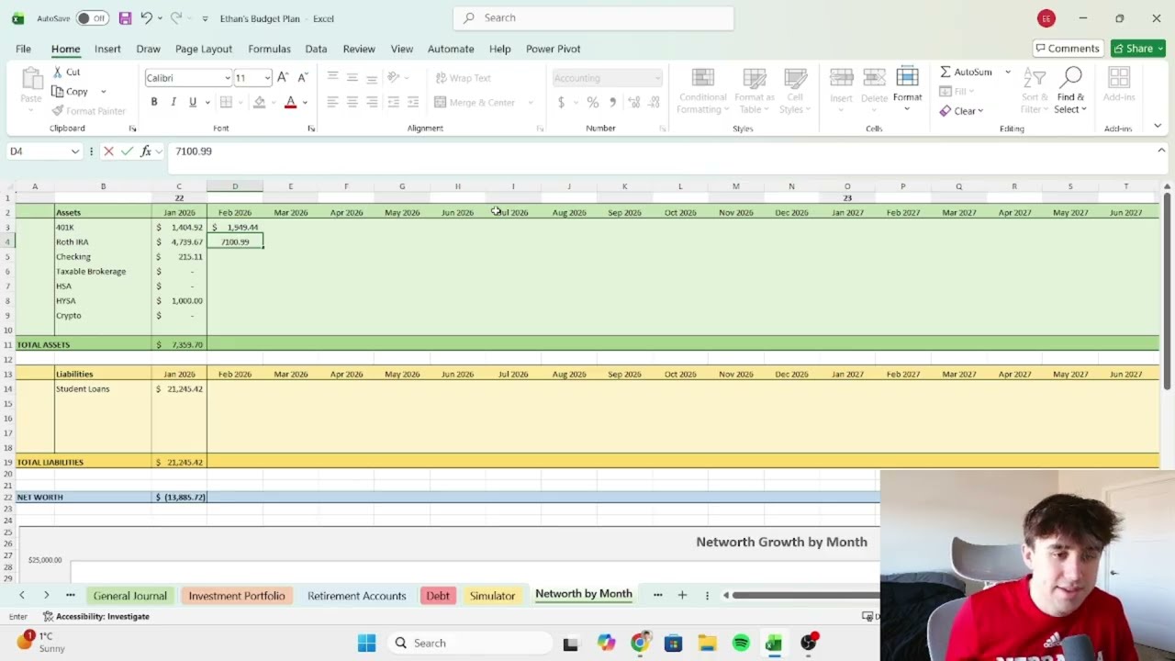Image resolution: width=1175 pixels, height=661 pixels.
Task: Switch to the Investment Portfolio sheet
Action: (x=237, y=596)
